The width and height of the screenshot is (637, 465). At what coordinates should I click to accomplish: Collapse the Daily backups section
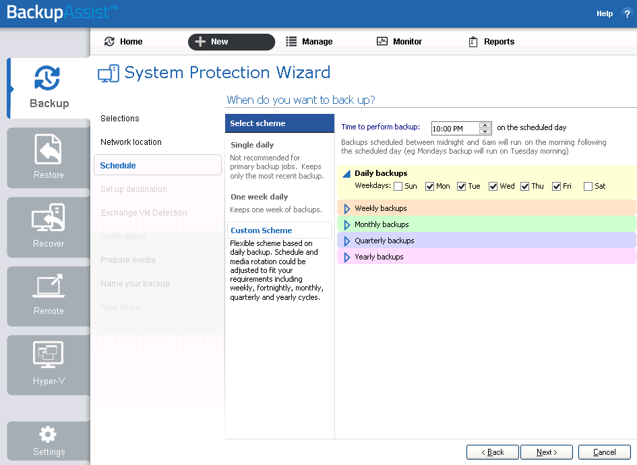[346, 174]
